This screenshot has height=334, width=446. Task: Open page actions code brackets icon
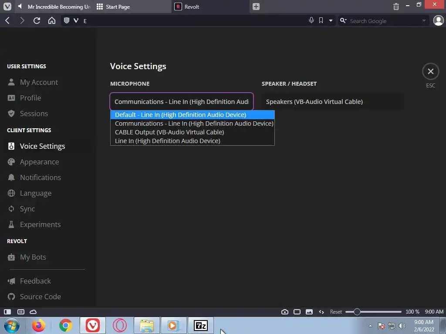click(x=321, y=312)
